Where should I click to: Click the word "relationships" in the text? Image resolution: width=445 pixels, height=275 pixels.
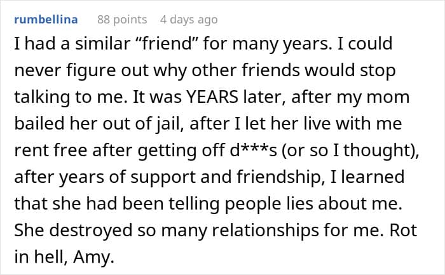(x=266, y=230)
